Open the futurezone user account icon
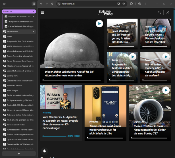 (168, 12)
